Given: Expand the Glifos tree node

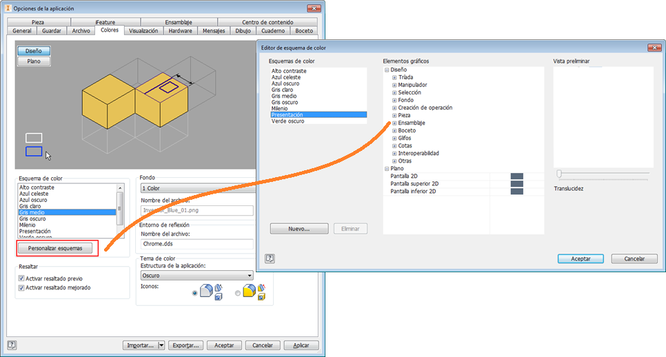Looking at the screenshot, I should click(394, 139).
